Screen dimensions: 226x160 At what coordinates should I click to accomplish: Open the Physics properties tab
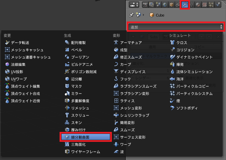pyautogui.click(x=218, y=5)
